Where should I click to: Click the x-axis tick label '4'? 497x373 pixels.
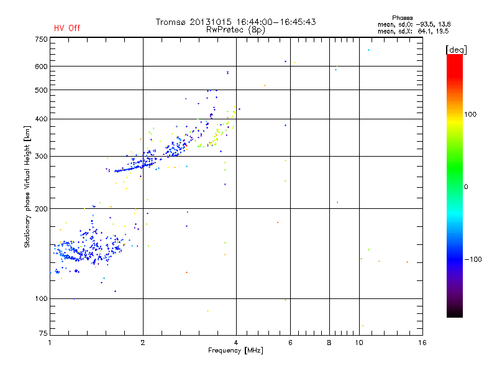[236, 343]
